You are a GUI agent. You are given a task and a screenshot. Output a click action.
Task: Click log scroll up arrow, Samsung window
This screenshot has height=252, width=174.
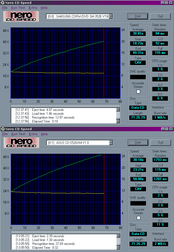point(118,110)
